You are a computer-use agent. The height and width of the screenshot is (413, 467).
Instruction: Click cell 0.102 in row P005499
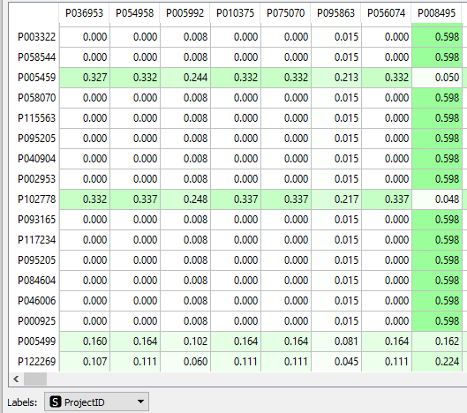[185, 342]
